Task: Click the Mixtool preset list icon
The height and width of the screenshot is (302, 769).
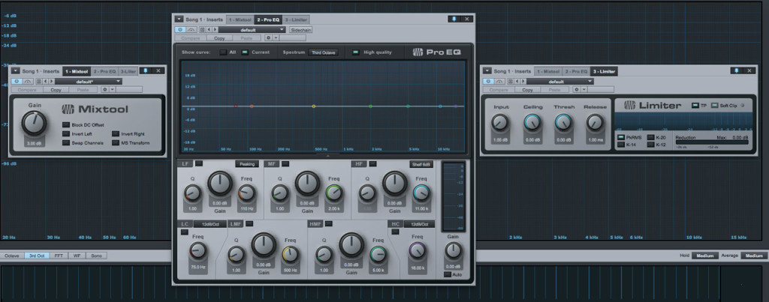Action: coord(39,81)
